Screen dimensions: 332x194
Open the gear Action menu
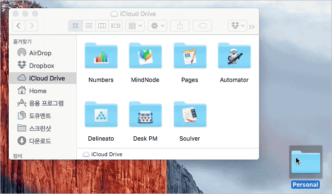(157, 26)
